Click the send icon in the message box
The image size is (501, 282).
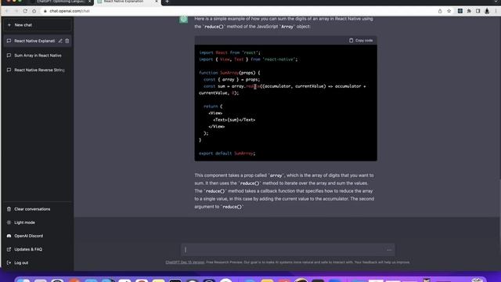pos(389,250)
